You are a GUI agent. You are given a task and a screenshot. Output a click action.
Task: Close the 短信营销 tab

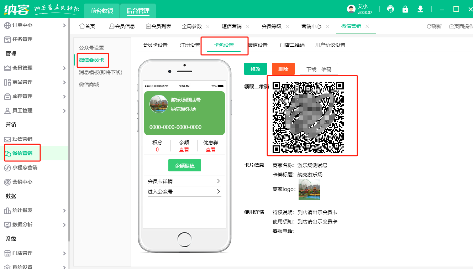[x=248, y=26]
